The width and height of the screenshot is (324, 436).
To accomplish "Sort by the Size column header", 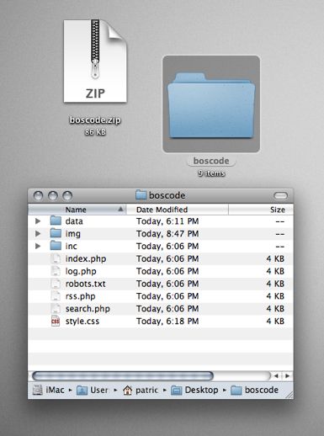I will [x=261, y=210].
